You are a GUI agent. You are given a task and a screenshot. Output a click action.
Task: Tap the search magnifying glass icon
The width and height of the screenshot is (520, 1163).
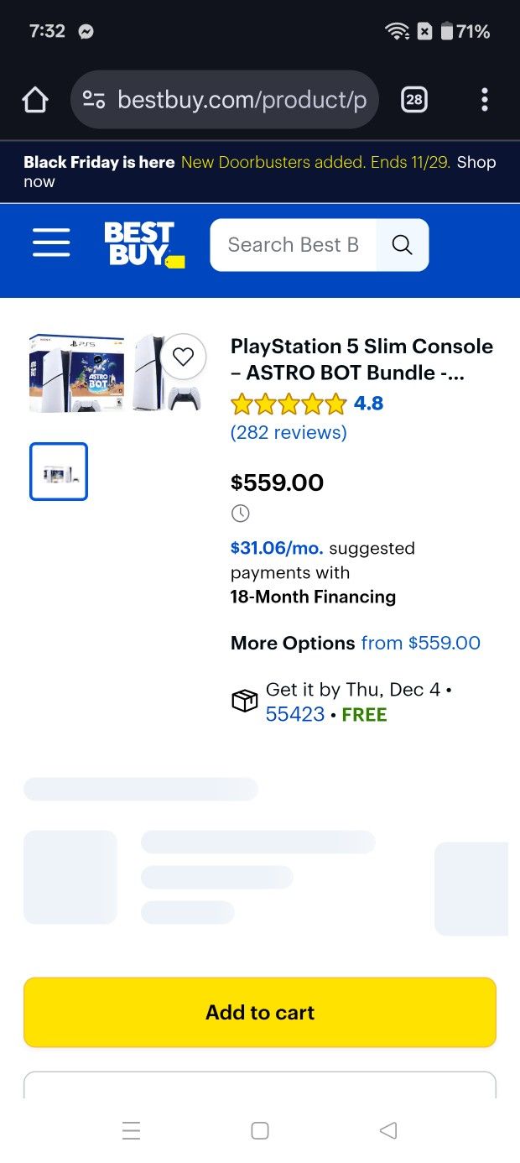[402, 244]
